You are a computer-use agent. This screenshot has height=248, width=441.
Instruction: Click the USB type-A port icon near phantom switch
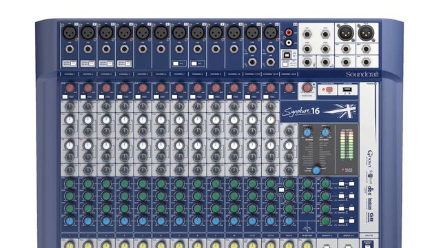(347, 90)
